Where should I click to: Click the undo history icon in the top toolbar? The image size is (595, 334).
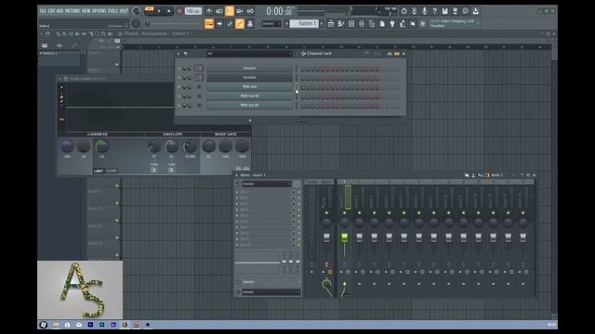(403, 11)
